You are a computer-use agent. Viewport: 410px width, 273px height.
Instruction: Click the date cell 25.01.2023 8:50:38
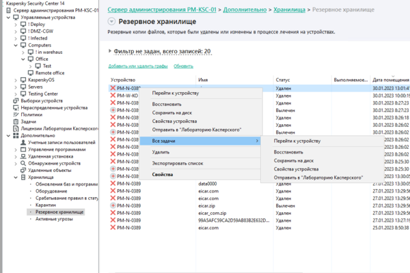point(391,228)
